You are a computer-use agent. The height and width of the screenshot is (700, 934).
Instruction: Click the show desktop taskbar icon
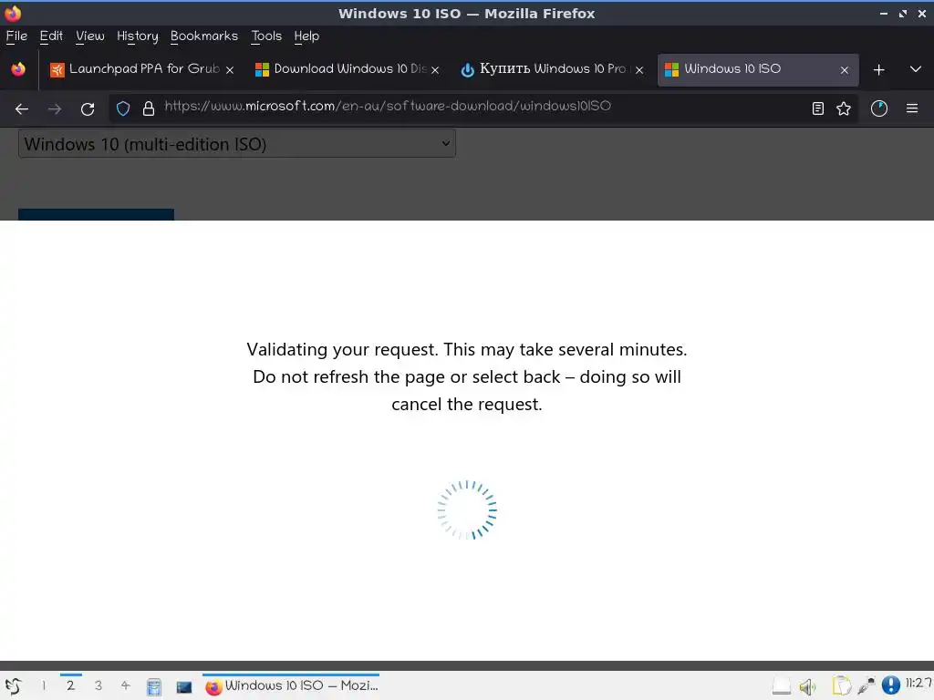(x=184, y=687)
